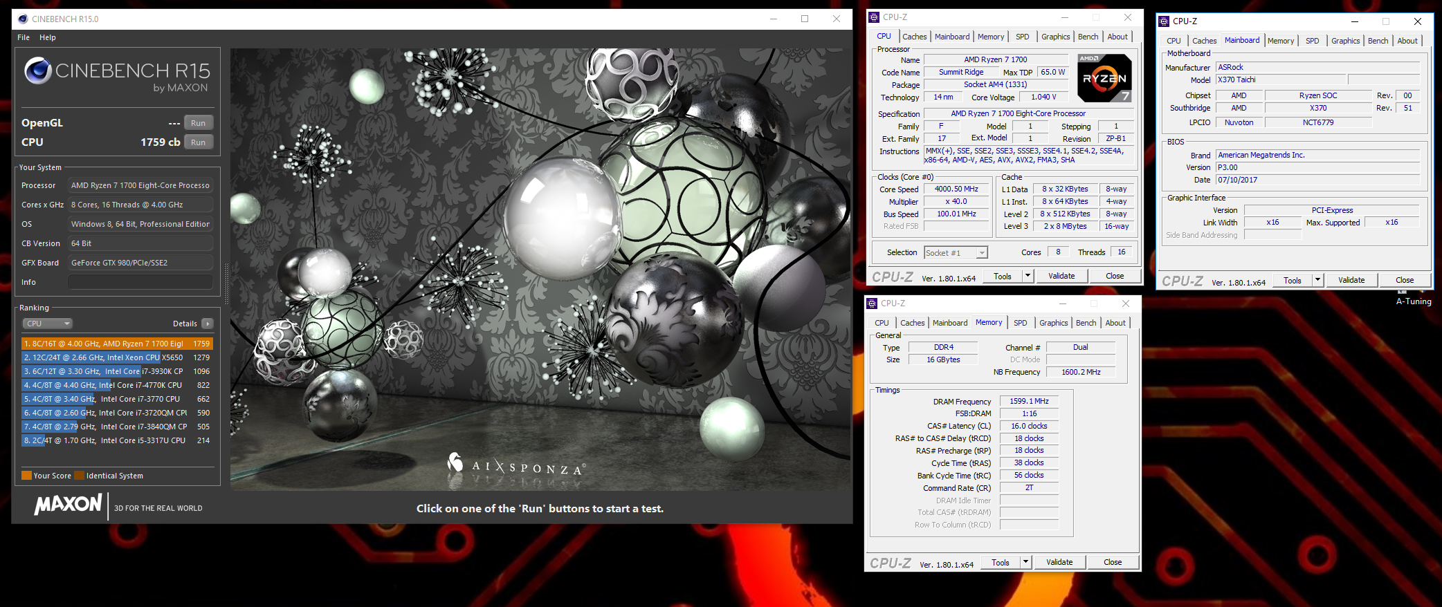Run the CPU benchmark
1442x607 pixels.
click(199, 142)
